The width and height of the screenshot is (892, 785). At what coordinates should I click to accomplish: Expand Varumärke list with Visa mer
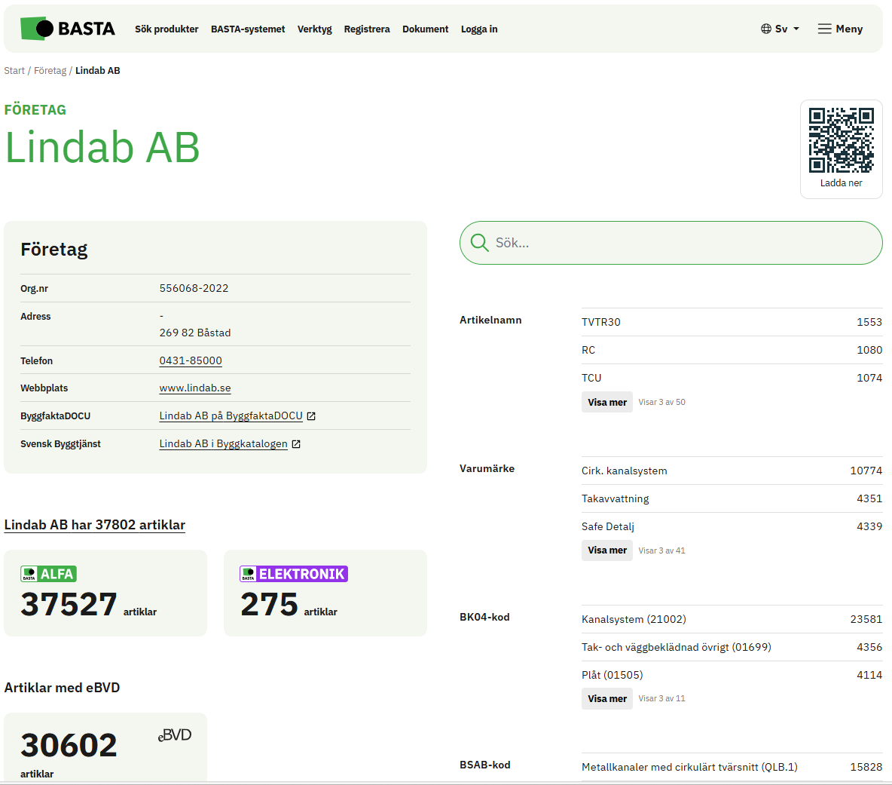tap(606, 550)
